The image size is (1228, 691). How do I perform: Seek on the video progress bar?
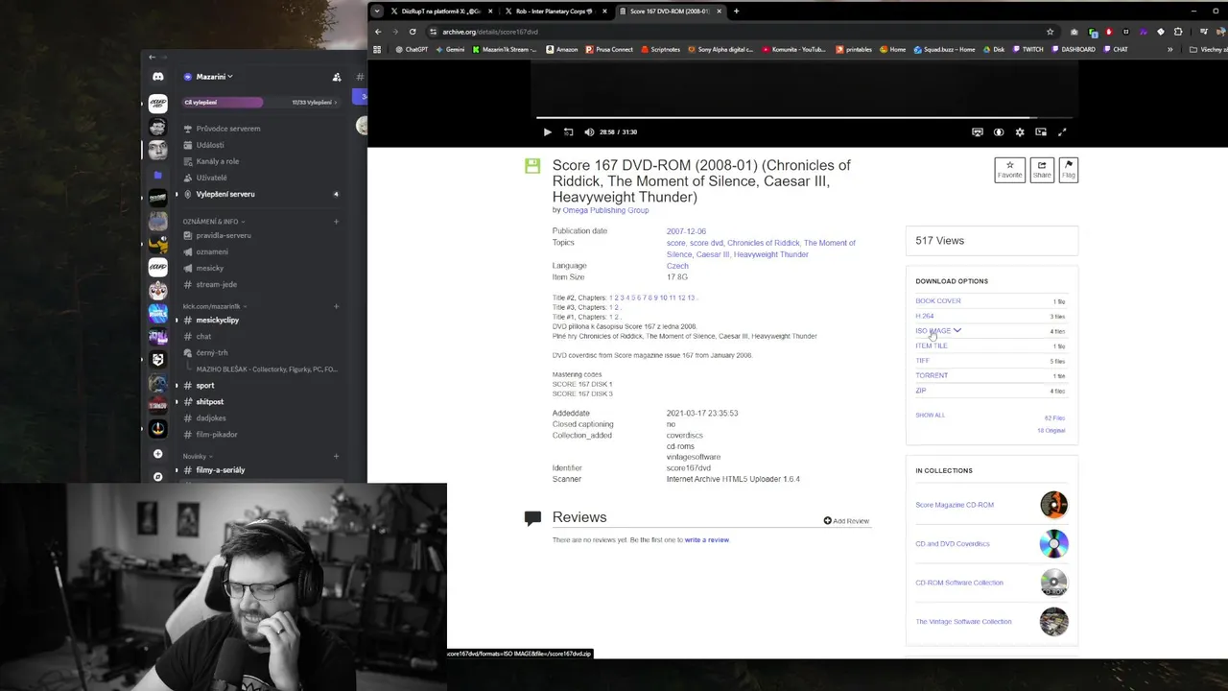[x=805, y=118]
